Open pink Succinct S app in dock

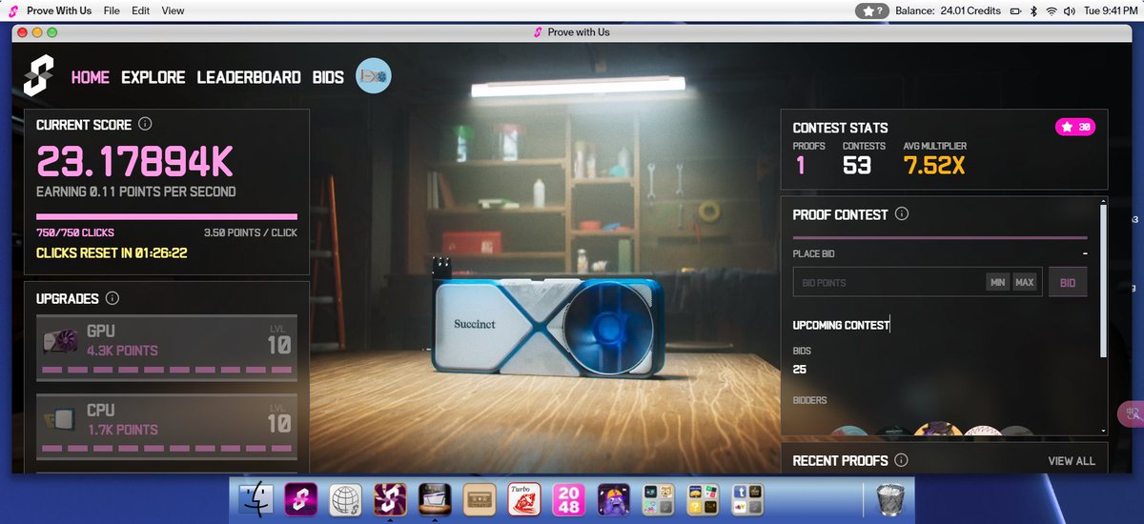300,499
